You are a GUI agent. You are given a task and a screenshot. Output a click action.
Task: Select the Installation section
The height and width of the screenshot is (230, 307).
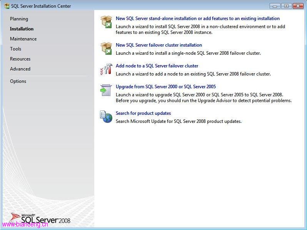(x=22, y=29)
